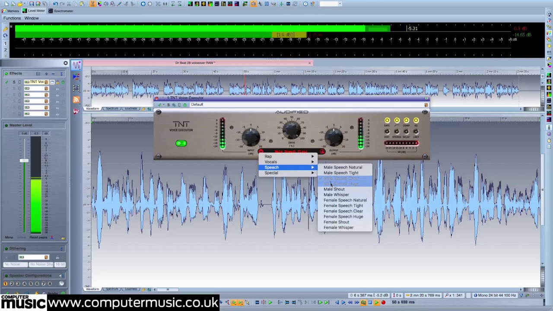Image resolution: width=553 pixels, height=311 pixels.
Task: Choose Male Speech Natural preset
Action: click(343, 168)
